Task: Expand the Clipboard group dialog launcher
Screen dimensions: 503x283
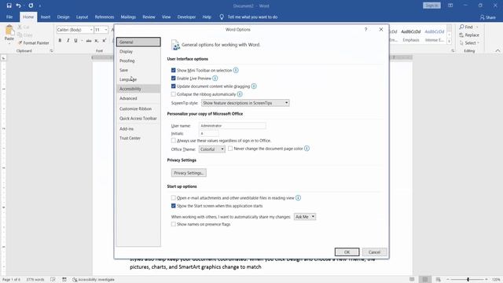Action: (51, 51)
